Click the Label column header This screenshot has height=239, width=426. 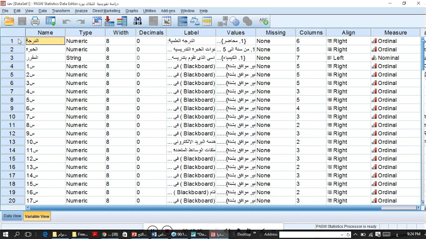pos(191,33)
